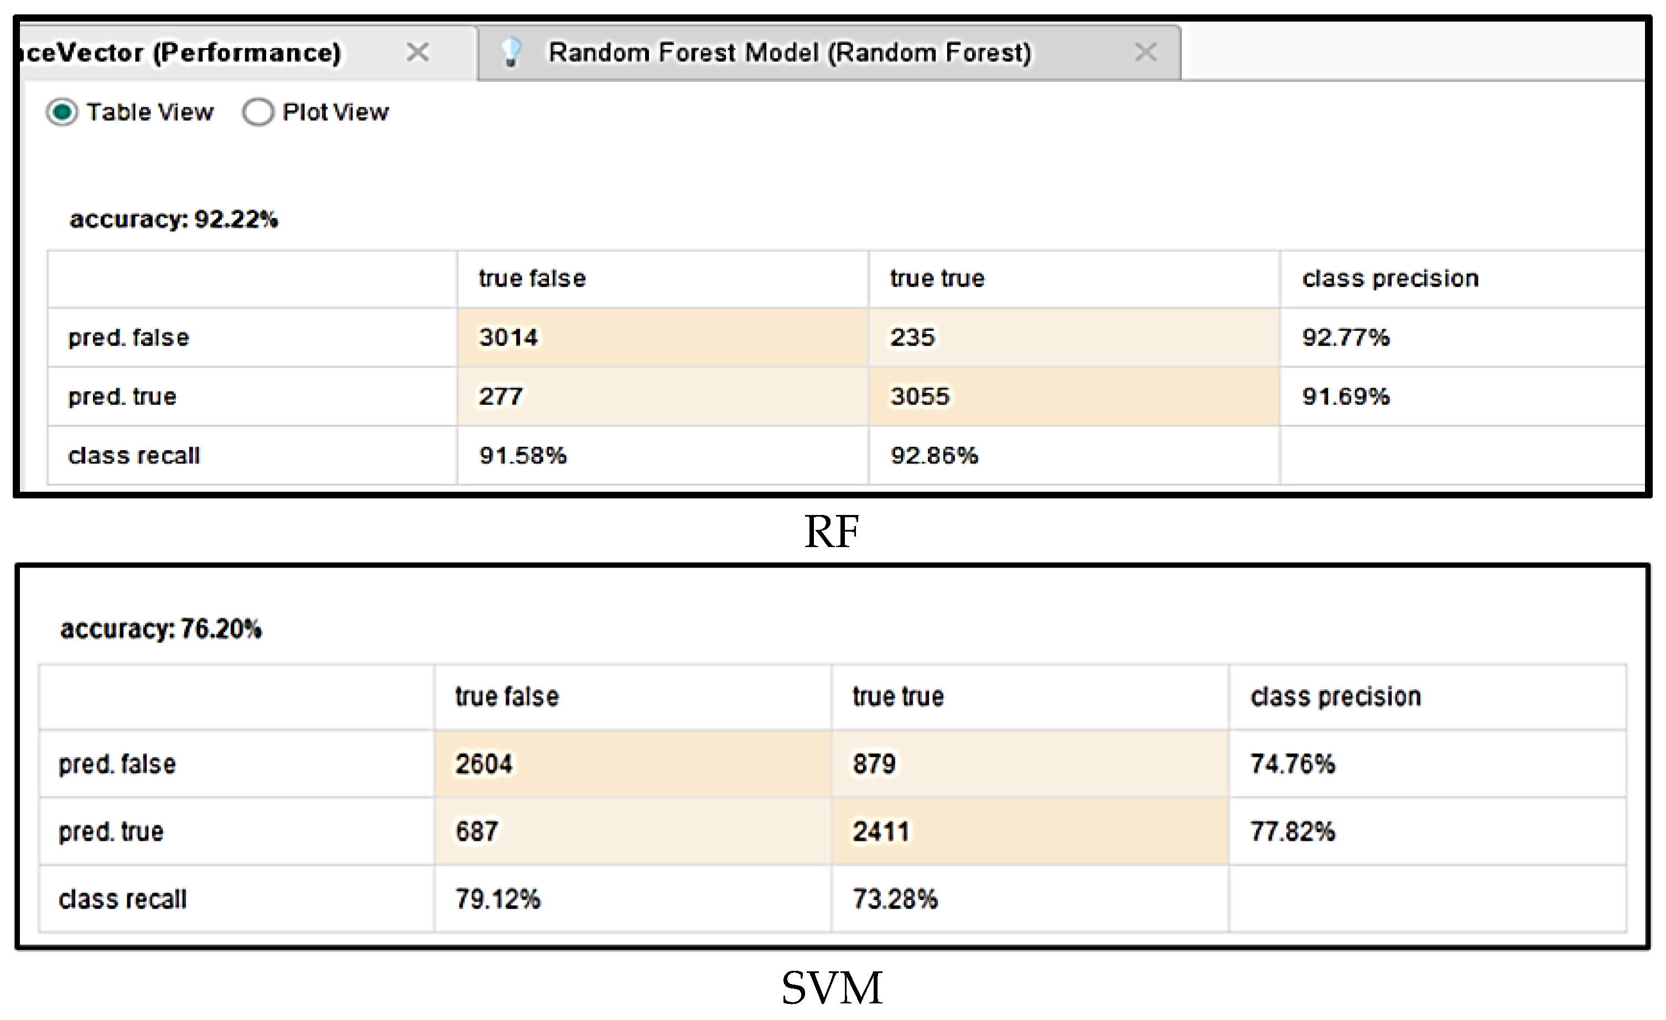Click the RF accuracy 92.22% label
Image resolution: width=1666 pixels, height=1020 pixels.
click(174, 220)
